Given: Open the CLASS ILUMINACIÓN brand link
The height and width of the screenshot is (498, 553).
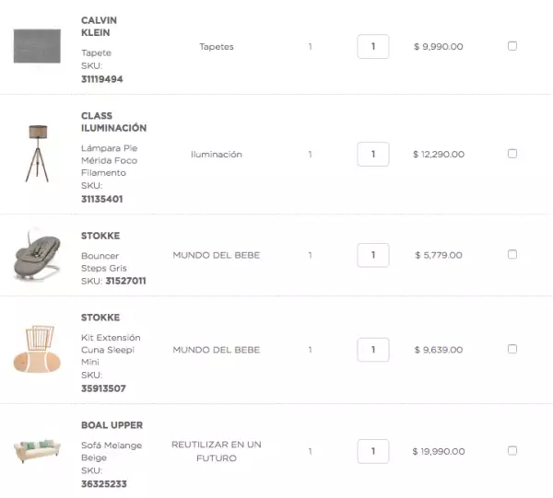Looking at the screenshot, I should (x=113, y=122).
